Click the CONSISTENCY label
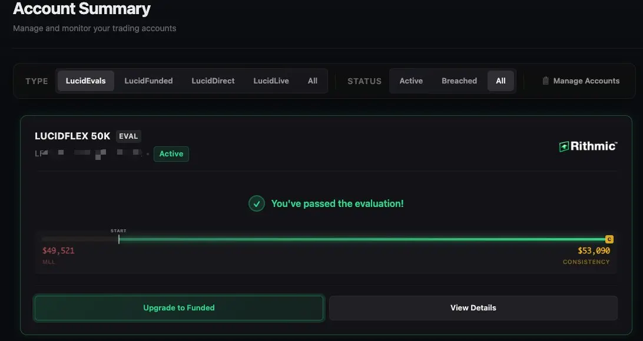The width and height of the screenshot is (643, 341). [586, 262]
